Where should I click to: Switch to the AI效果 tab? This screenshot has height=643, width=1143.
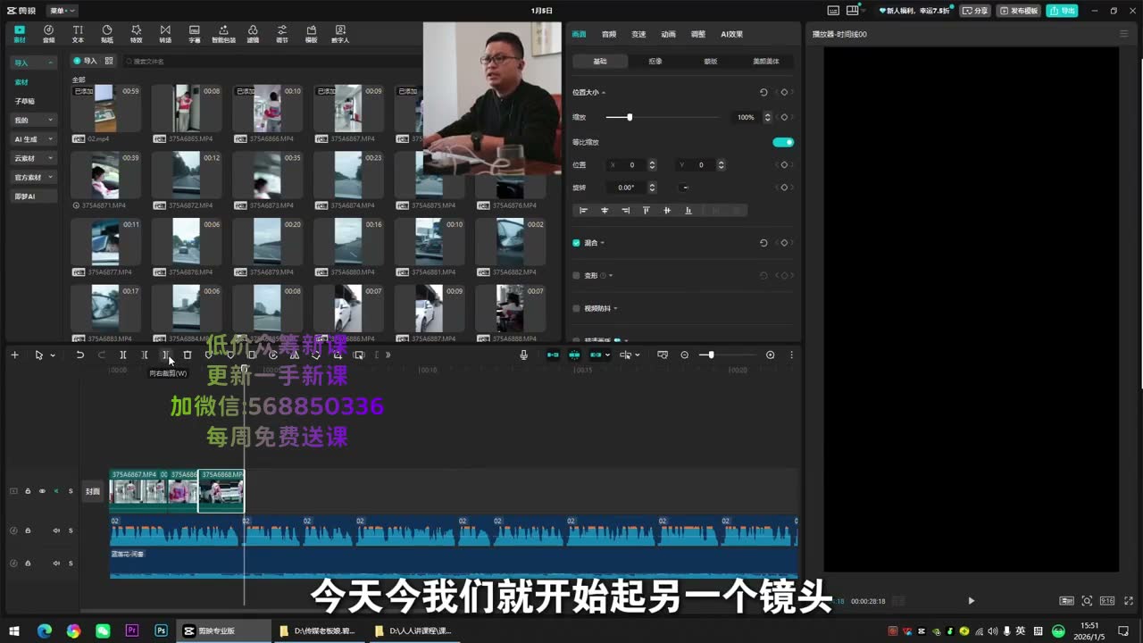(x=732, y=34)
